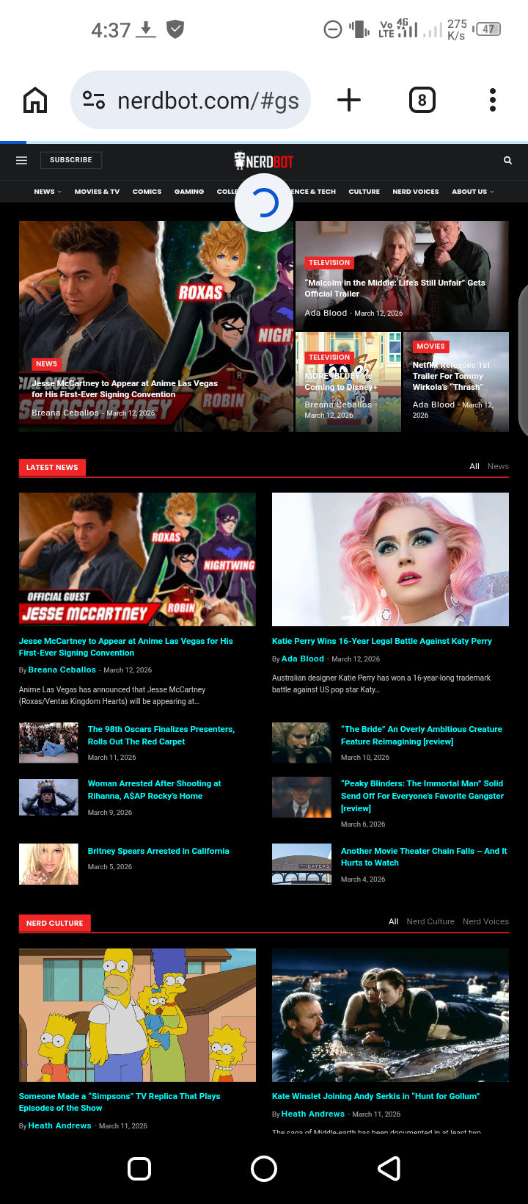Expand the NEWS menu dropdown
The height and width of the screenshot is (1204, 528).
coord(48,192)
